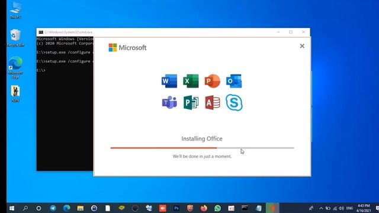This screenshot has height=213, width=379.
Task: Open Telegram from the taskbar
Action: 53,208
